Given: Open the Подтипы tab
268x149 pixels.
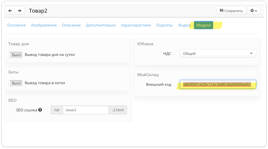Looking at the screenshot, I should 164,25.
